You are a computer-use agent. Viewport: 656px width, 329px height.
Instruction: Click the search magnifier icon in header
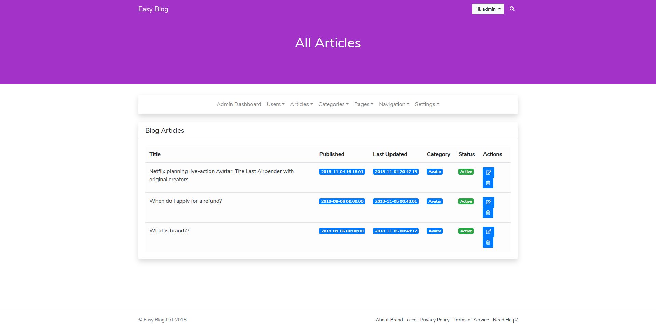click(512, 9)
